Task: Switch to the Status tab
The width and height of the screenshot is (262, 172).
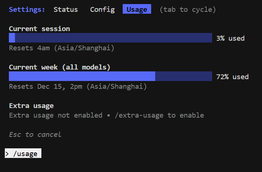Action: coord(65,10)
